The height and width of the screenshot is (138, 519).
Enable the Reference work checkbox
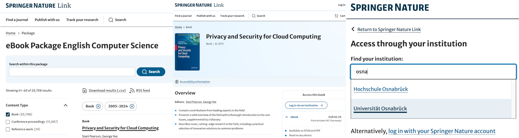pyautogui.click(x=8, y=129)
